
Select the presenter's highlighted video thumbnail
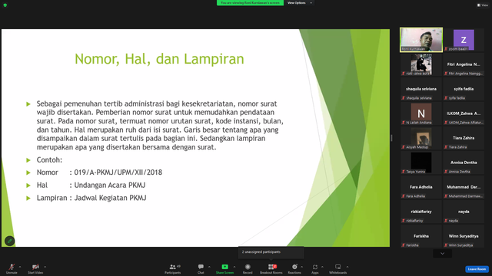421,40
